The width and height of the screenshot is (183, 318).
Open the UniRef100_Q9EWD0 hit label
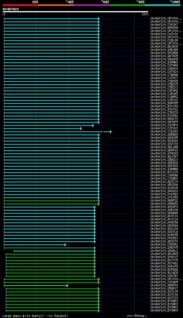164,135
